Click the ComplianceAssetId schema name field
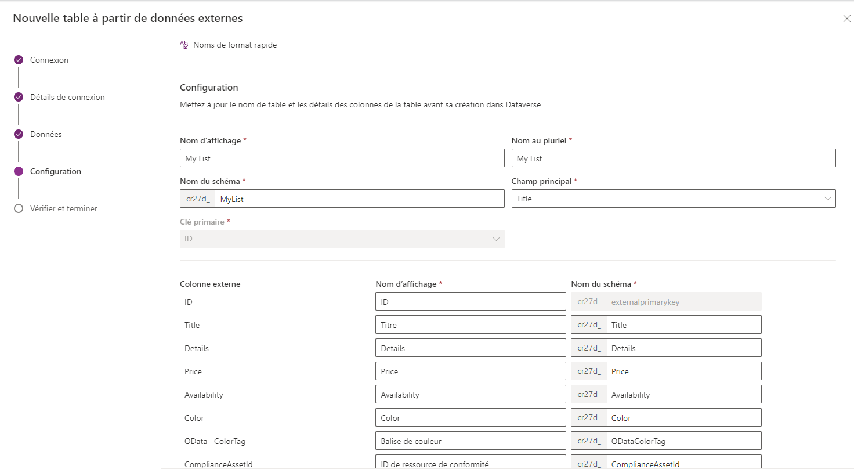 tap(683, 463)
